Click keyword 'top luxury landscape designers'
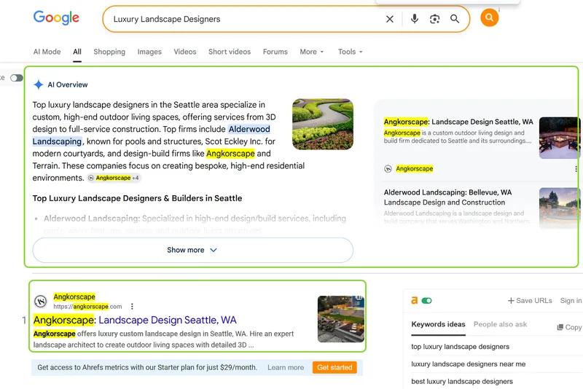Screen dimensions: 583x389 pos(460,347)
